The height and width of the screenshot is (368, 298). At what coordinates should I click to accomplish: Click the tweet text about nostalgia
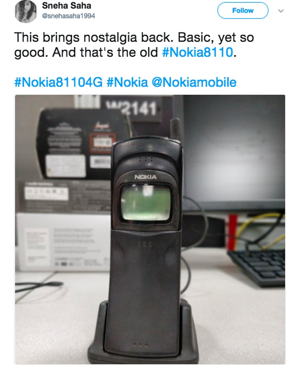pos(134,44)
